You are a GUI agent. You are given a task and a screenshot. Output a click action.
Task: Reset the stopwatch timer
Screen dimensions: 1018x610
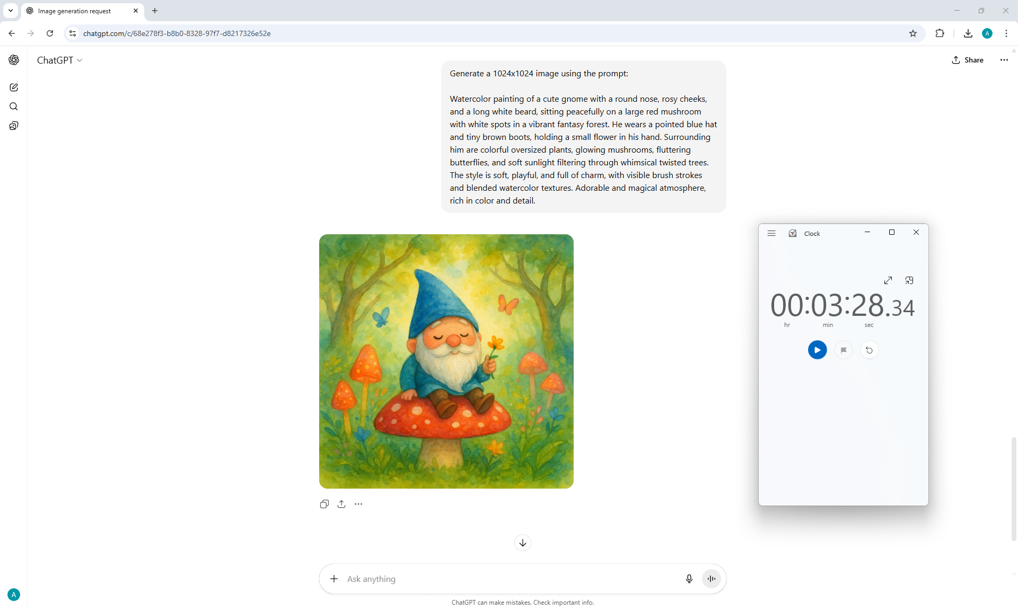click(x=869, y=350)
